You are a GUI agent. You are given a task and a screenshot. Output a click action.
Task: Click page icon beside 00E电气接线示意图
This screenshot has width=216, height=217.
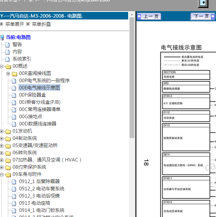[x=14, y=88]
